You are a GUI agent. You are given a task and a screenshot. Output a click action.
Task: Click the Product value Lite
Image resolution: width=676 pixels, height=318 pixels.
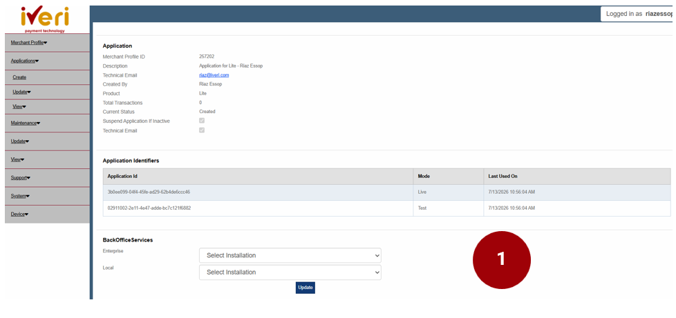point(203,93)
